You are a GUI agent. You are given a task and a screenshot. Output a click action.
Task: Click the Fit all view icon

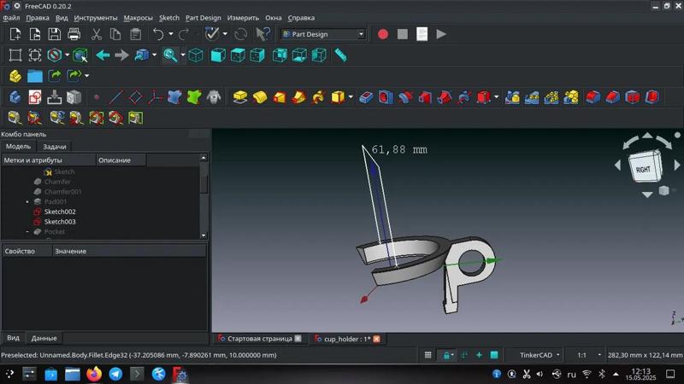[x=15, y=55]
